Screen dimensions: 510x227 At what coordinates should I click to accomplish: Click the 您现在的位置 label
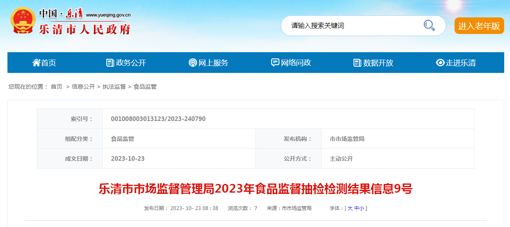[28, 87]
